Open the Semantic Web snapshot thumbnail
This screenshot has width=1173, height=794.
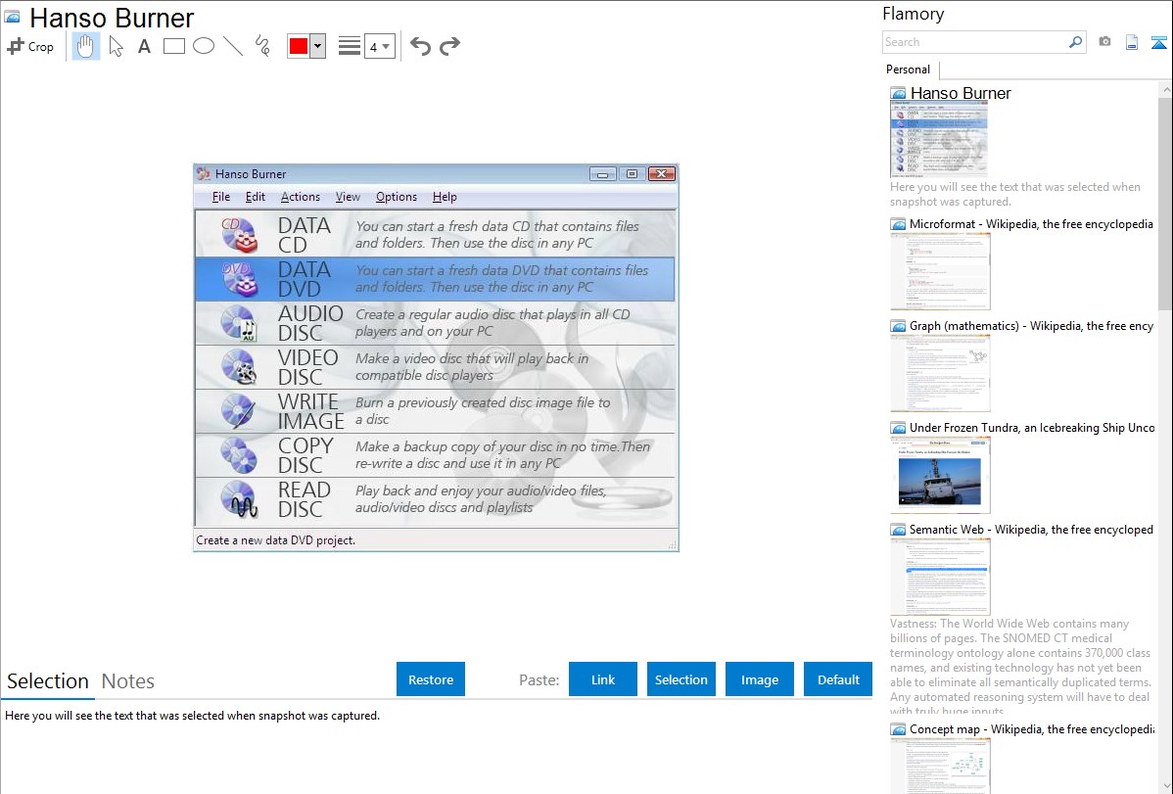pos(940,577)
